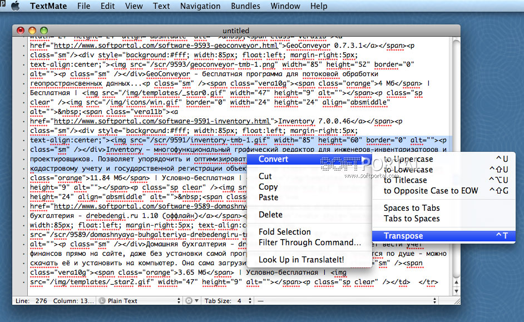Choose Cut from the context menu
This screenshot has width=524, height=322.
click(x=309, y=176)
